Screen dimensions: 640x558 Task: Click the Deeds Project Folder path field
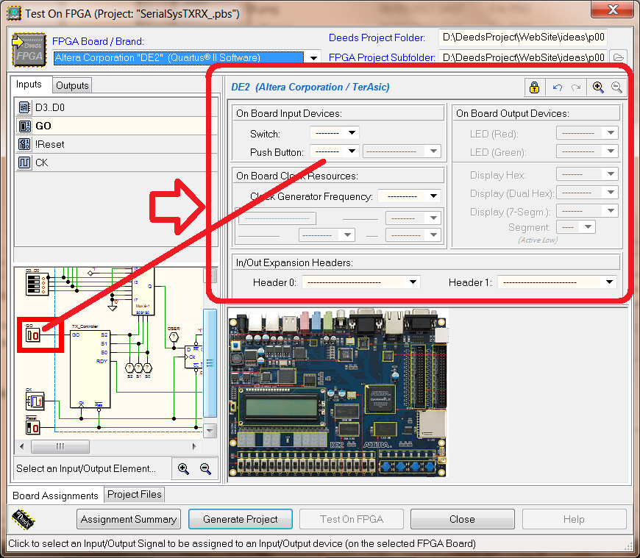click(x=523, y=37)
